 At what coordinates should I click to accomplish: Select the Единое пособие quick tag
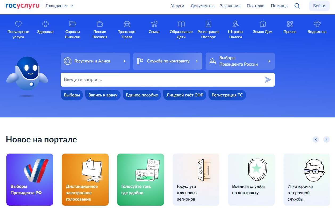[142, 95]
